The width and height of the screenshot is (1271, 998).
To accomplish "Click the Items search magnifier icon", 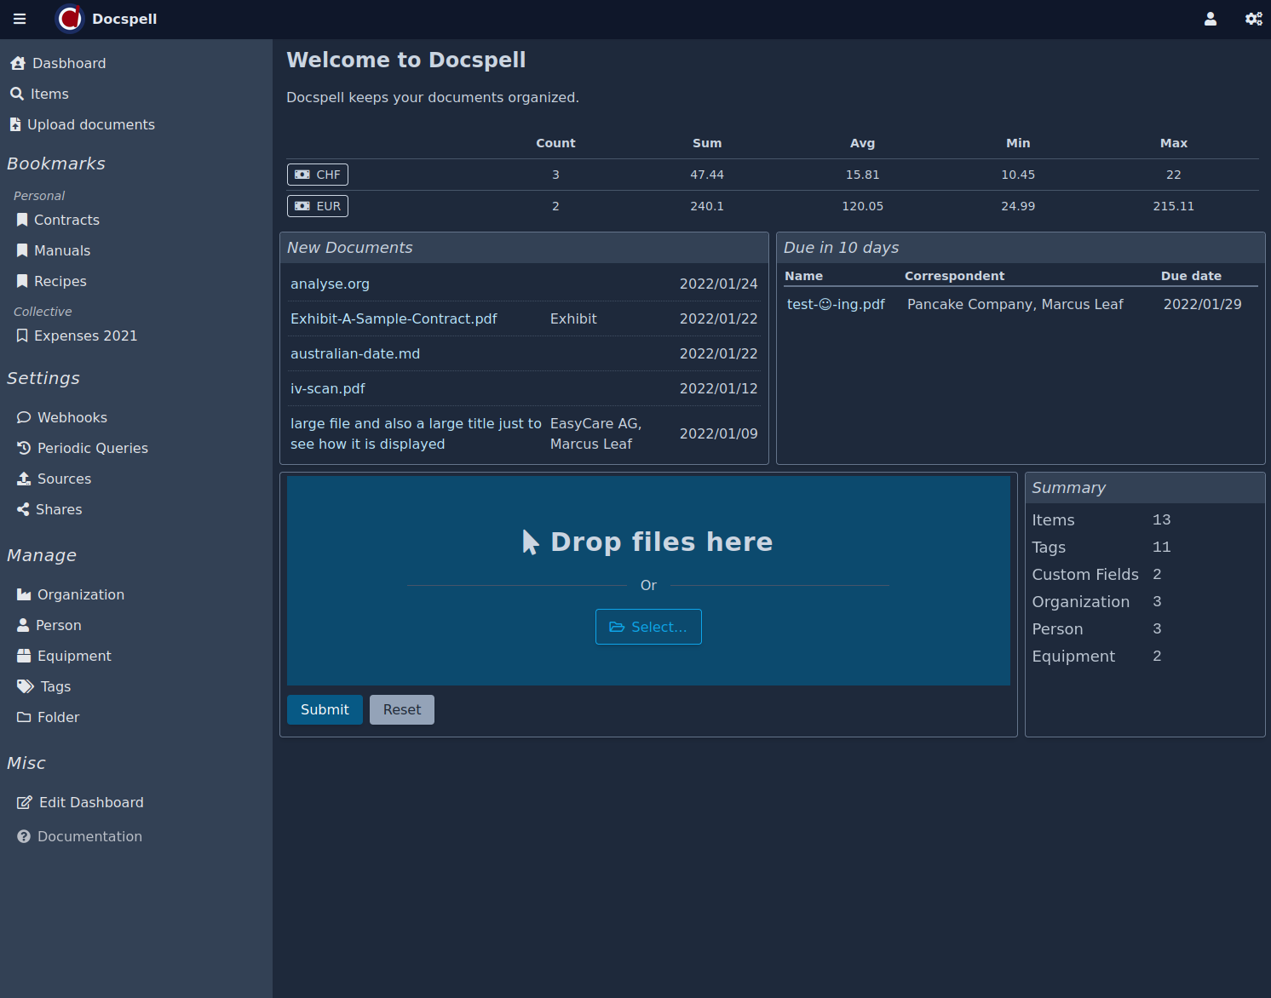I will pyautogui.click(x=17, y=94).
